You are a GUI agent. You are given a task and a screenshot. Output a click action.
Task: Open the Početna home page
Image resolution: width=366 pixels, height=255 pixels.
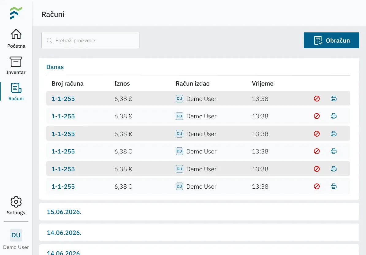(16, 39)
